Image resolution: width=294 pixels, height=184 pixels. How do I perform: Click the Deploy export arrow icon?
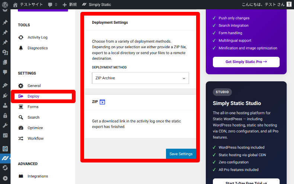point(21,96)
